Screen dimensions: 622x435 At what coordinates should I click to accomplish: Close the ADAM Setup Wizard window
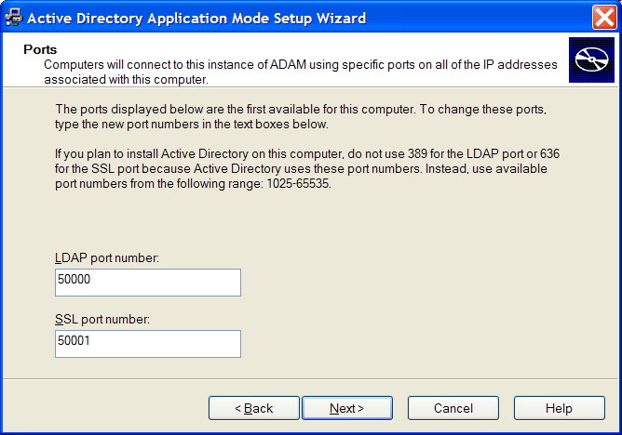coord(602,18)
